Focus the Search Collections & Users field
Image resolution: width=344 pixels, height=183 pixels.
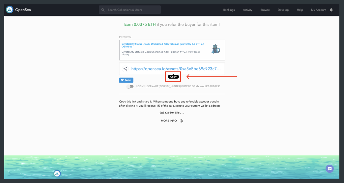130,10
